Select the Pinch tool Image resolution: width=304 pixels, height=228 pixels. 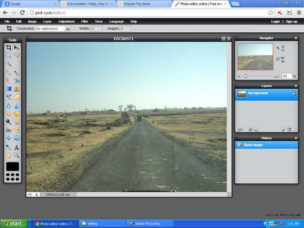coord(17,138)
